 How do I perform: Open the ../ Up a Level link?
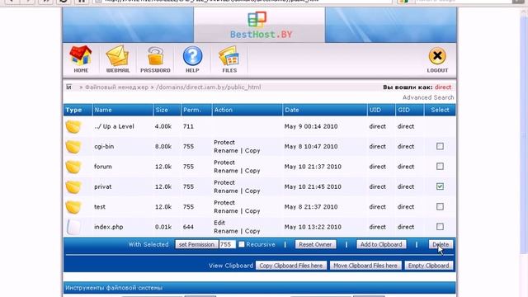pyautogui.click(x=114, y=126)
